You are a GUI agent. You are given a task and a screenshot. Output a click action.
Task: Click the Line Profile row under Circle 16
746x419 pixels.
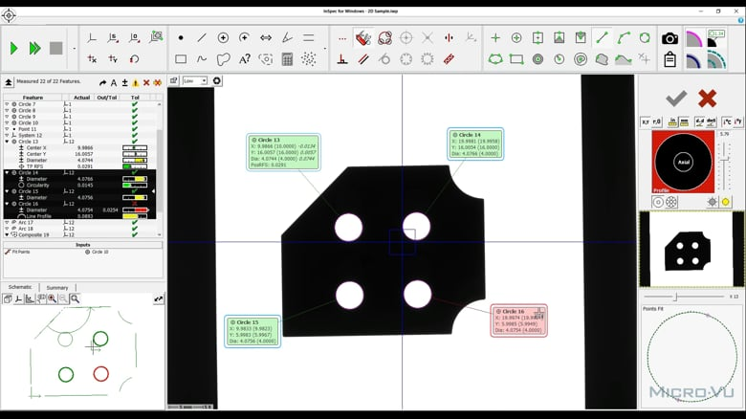pos(80,216)
